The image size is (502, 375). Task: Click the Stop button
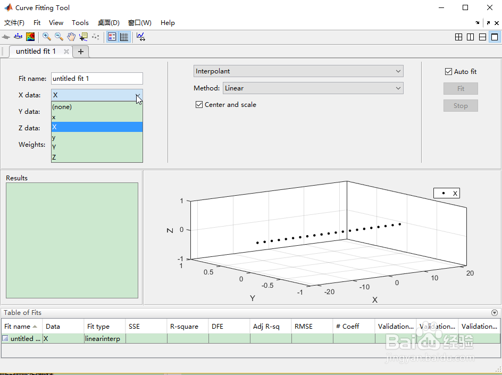coord(461,106)
